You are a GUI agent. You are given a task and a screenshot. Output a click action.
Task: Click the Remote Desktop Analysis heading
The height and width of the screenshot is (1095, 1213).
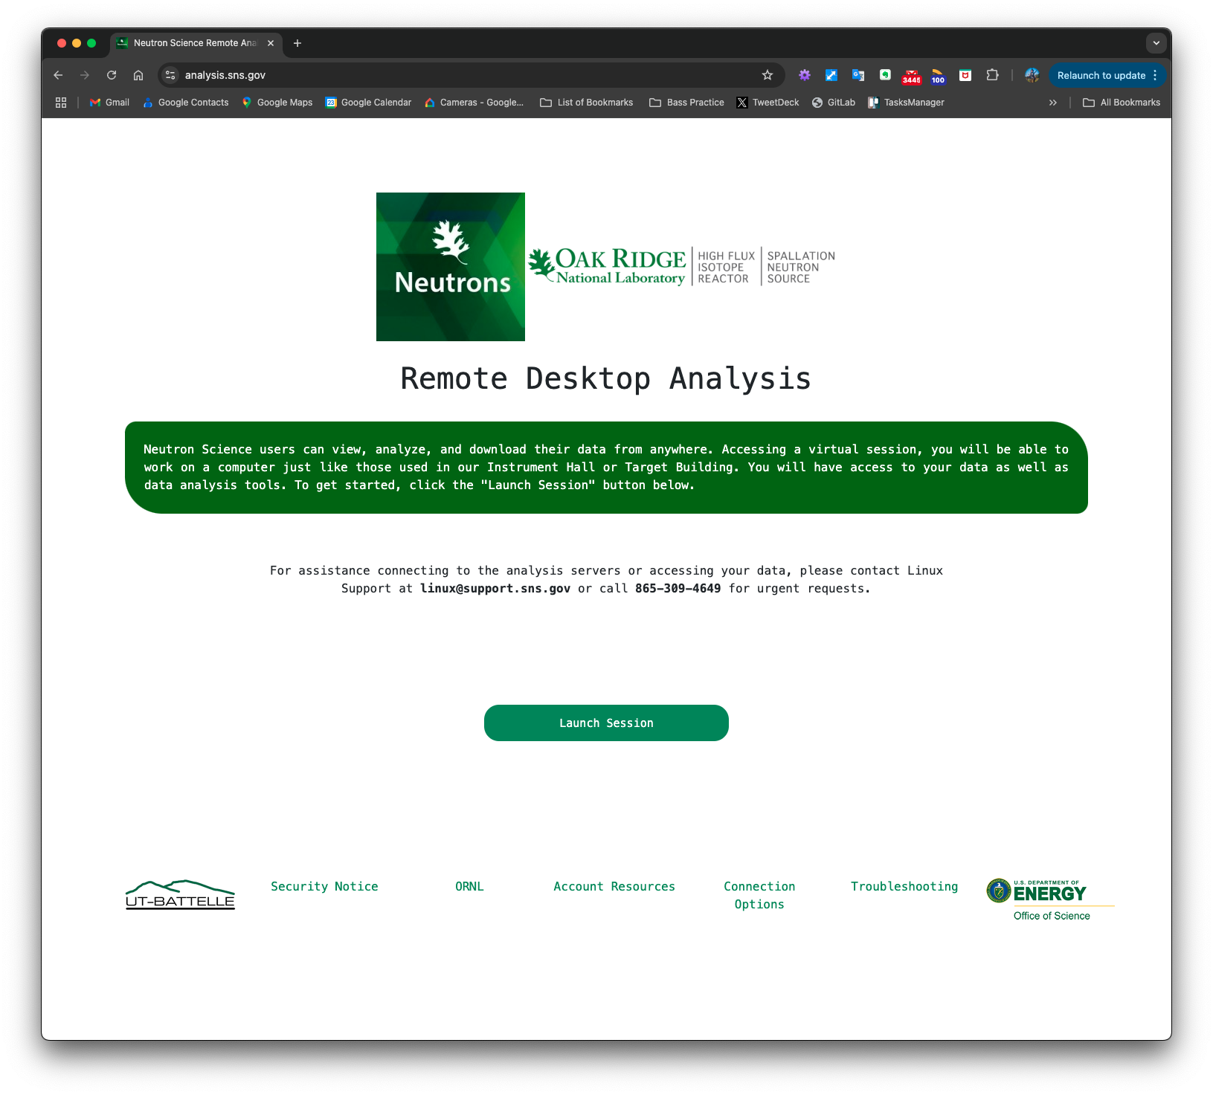click(x=606, y=378)
